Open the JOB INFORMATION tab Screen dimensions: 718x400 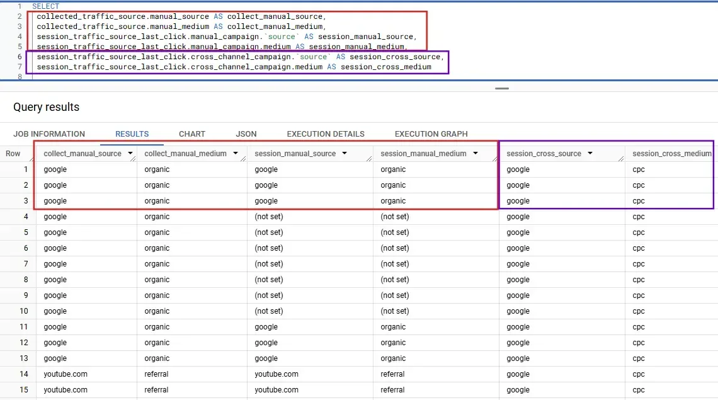coord(49,134)
